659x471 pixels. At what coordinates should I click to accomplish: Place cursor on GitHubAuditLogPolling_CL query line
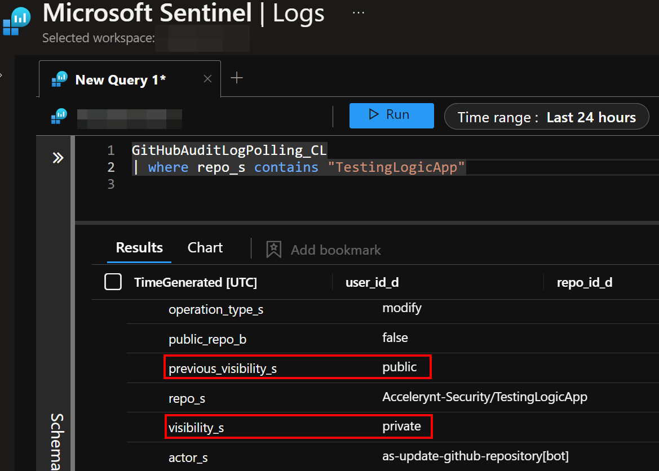[x=229, y=150]
